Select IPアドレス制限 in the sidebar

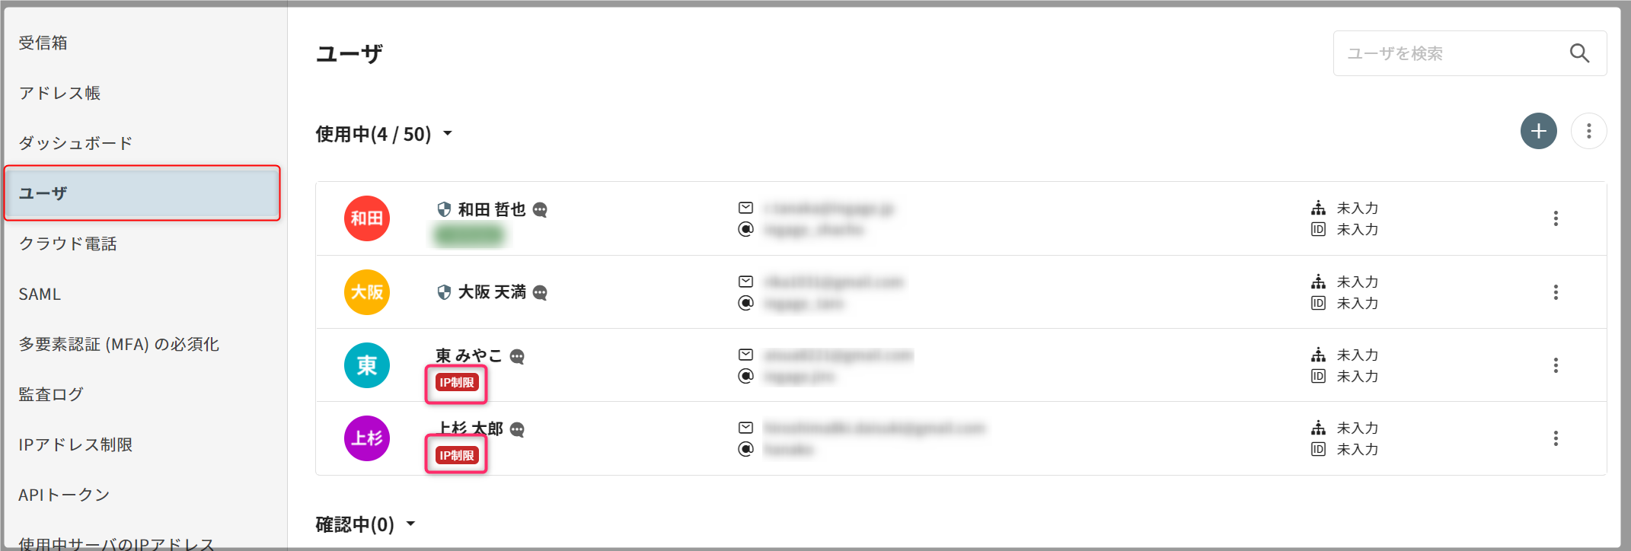(x=75, y=444)
